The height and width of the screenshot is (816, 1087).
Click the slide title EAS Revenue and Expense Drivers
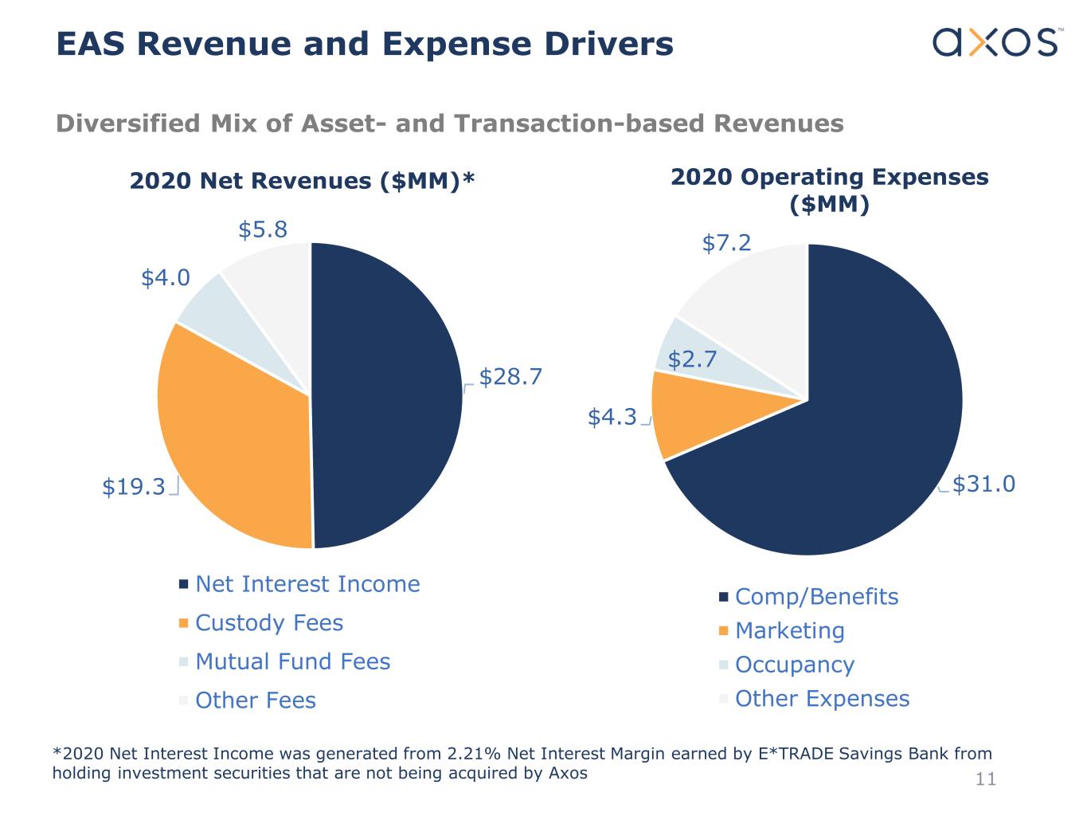[365, 44]
